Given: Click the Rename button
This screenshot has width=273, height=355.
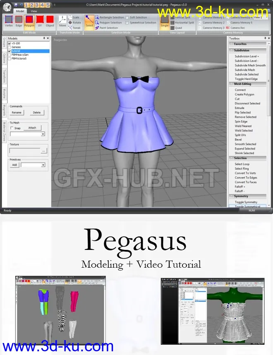Looking at the screenshot, I should (x=17, y=113).
